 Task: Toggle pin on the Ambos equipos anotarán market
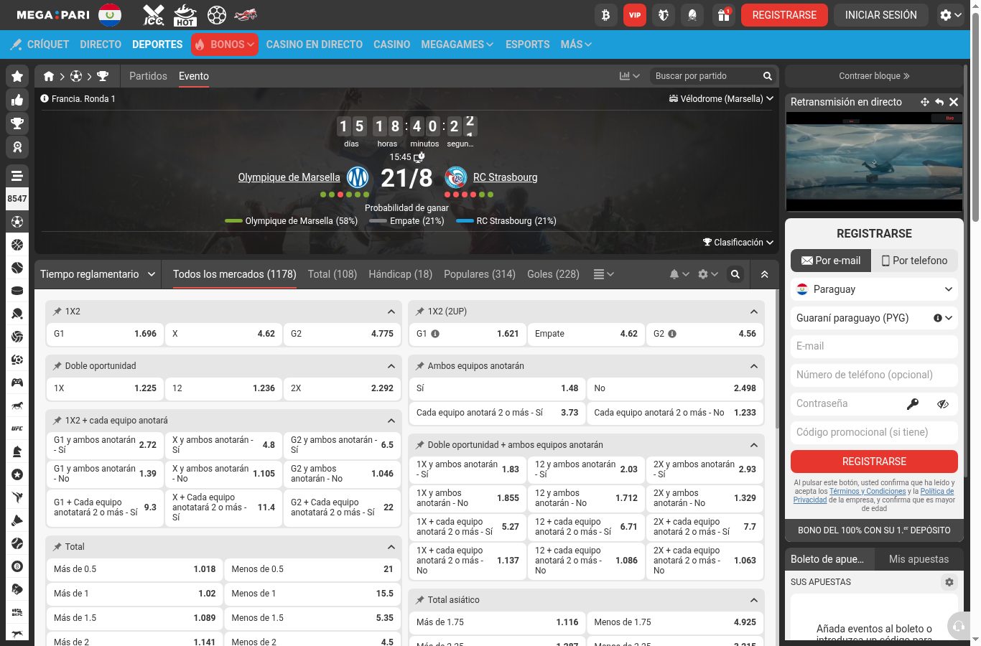(x=420, y=366)
